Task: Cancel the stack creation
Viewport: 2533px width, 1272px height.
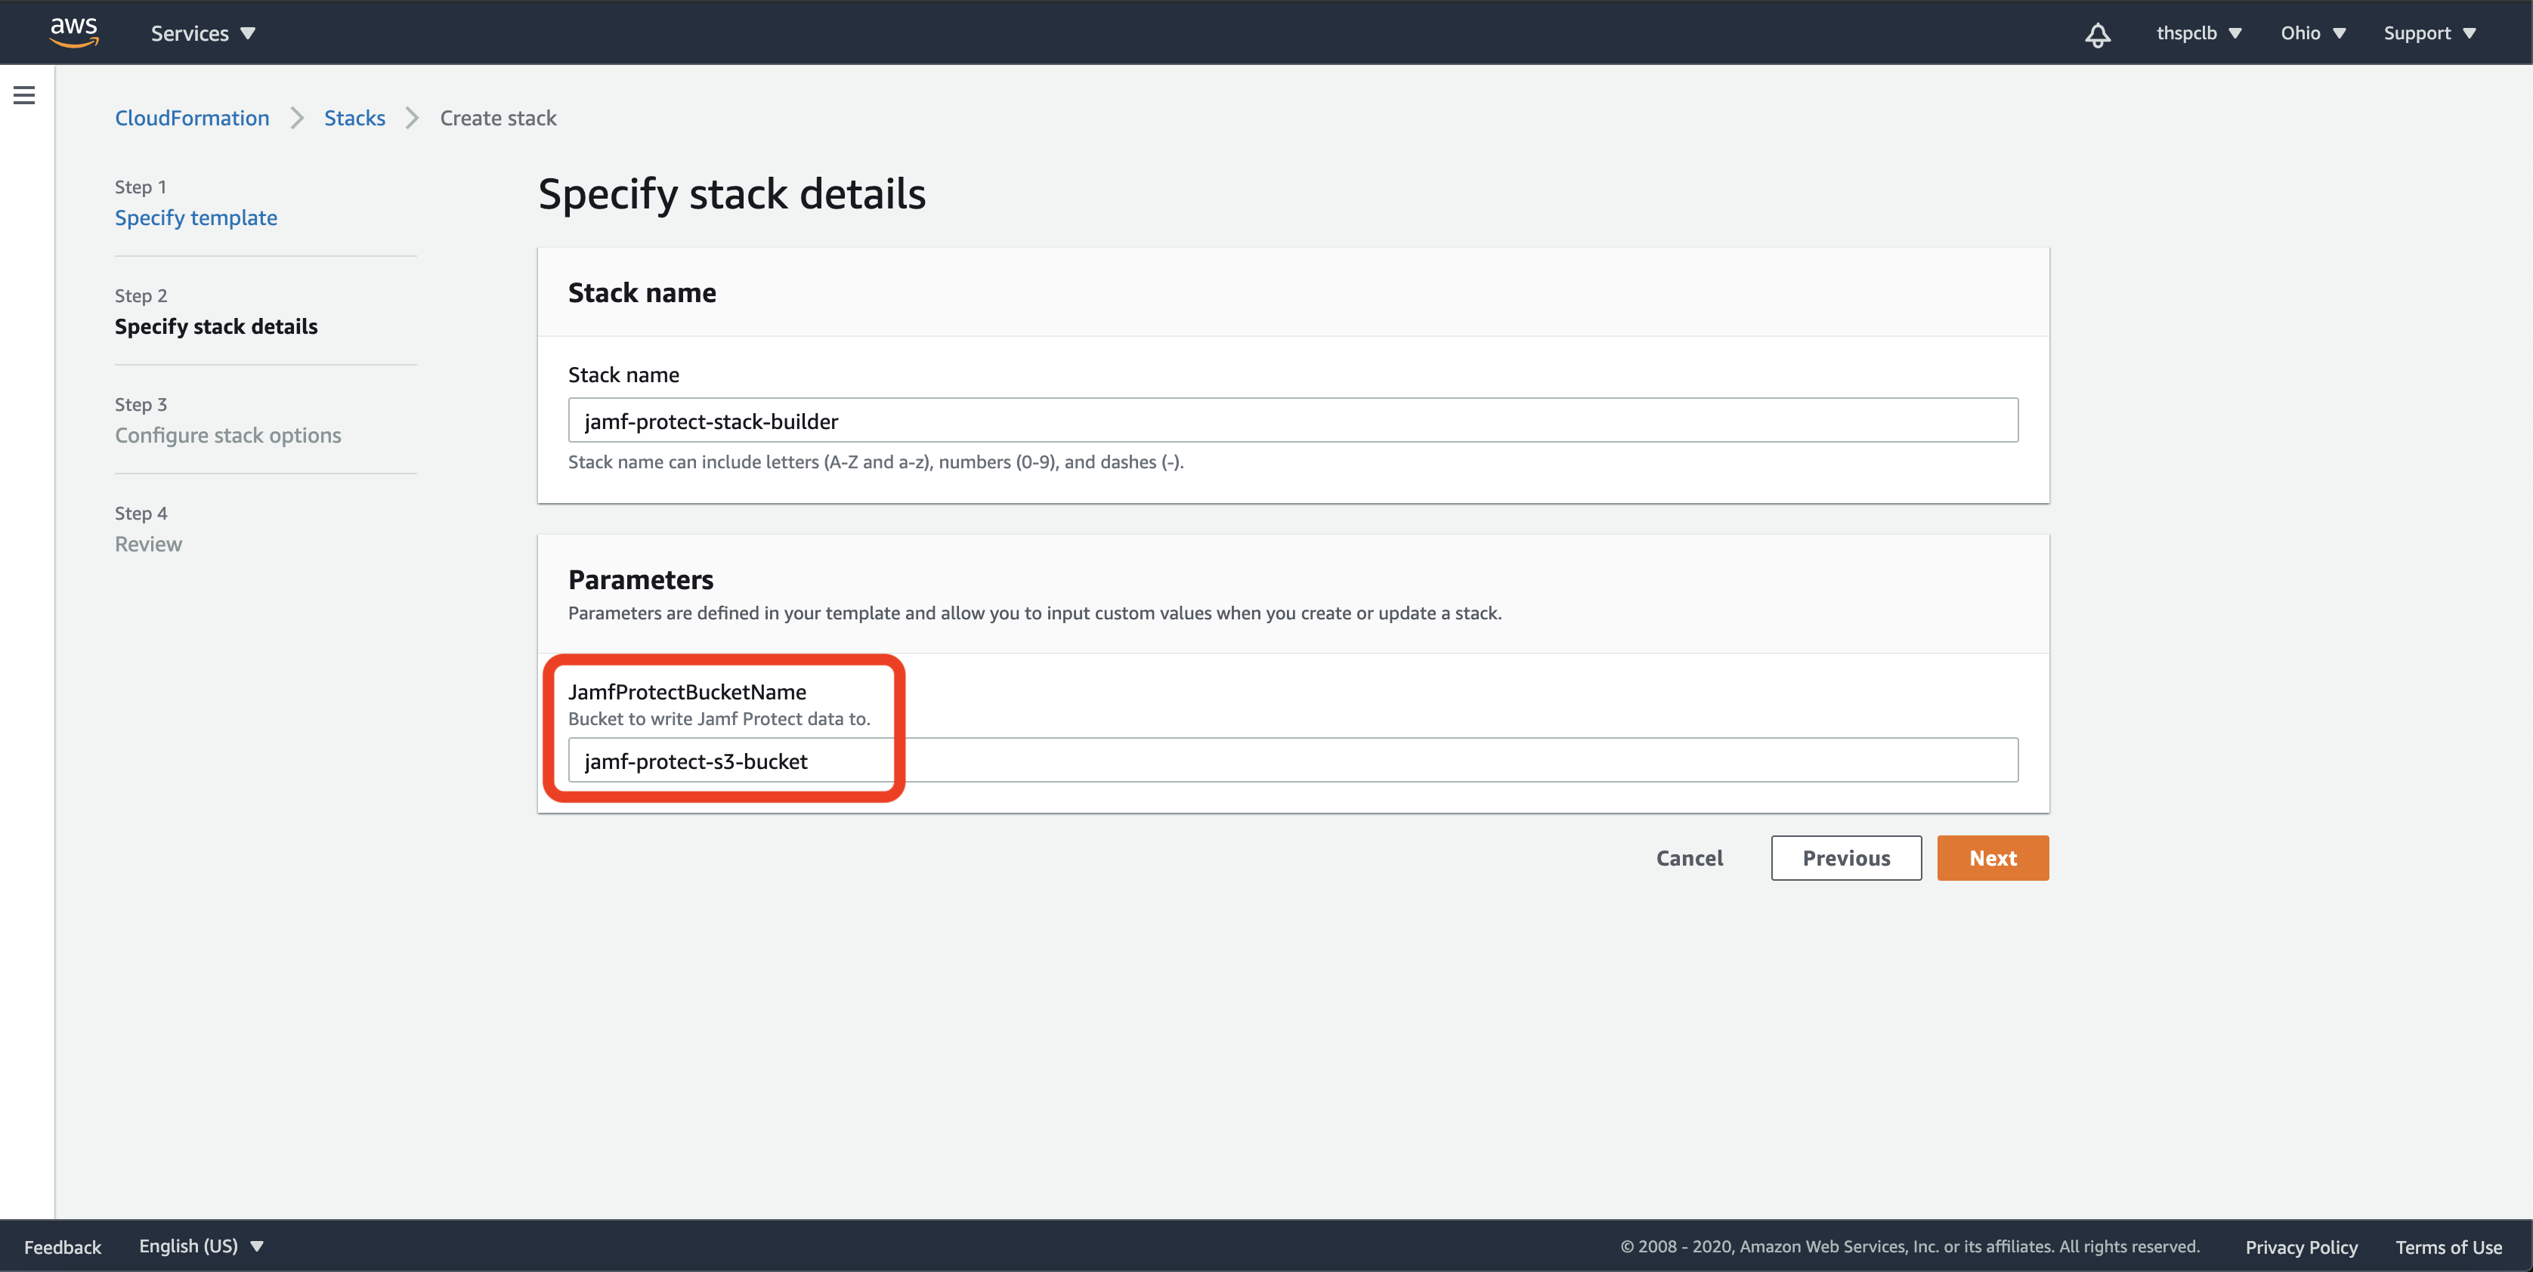Action: click(x=1690, y=858)
